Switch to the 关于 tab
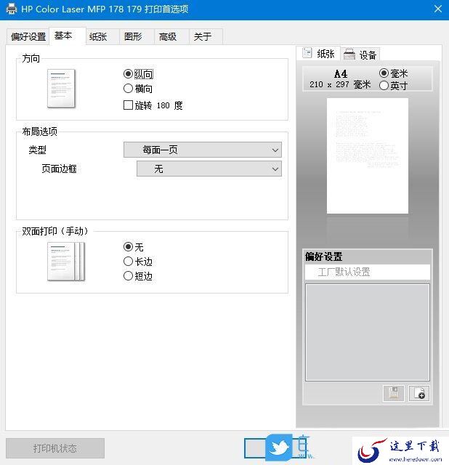 point(206,37)
